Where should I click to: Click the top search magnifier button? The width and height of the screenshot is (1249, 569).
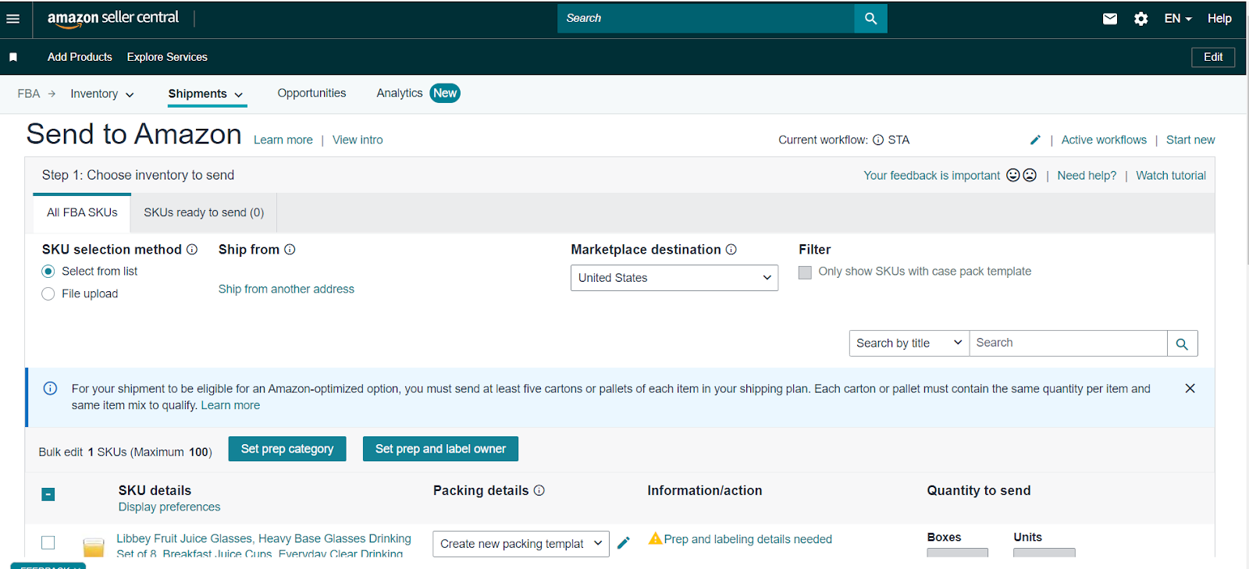coord(870,19)
